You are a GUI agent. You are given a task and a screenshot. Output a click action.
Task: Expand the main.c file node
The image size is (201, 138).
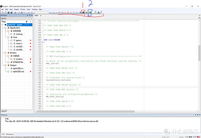coord(11,44)
